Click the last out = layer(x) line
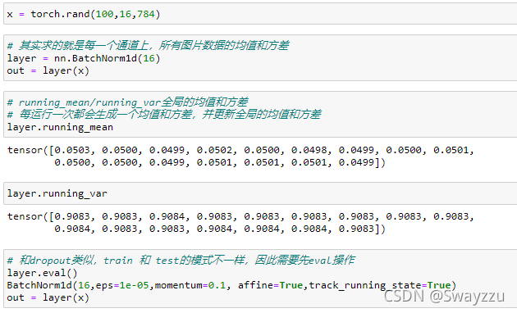The image size is (517, 313). [48, 297]
